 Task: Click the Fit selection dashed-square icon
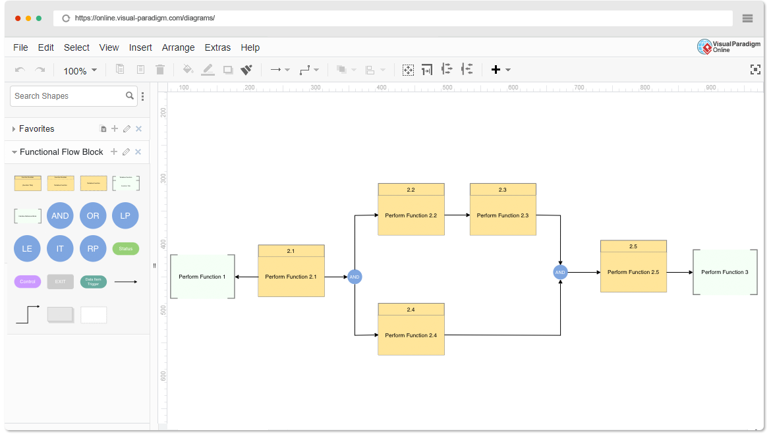tap(408, 70)
